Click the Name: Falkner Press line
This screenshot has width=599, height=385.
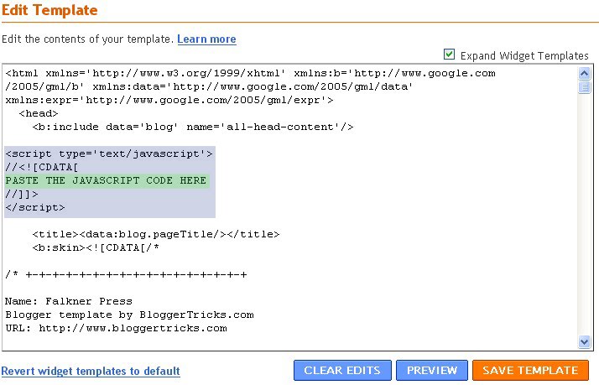click(69, 301)
